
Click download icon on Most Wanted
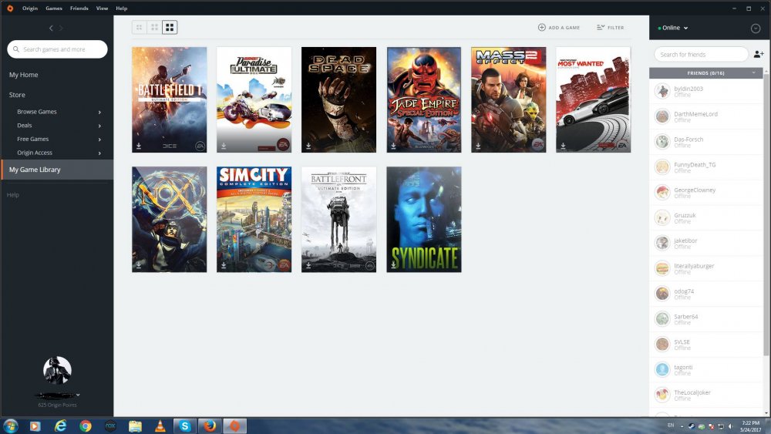point(563,146)
